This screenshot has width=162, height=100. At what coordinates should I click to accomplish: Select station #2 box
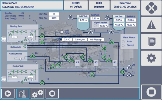click(96, 63)
